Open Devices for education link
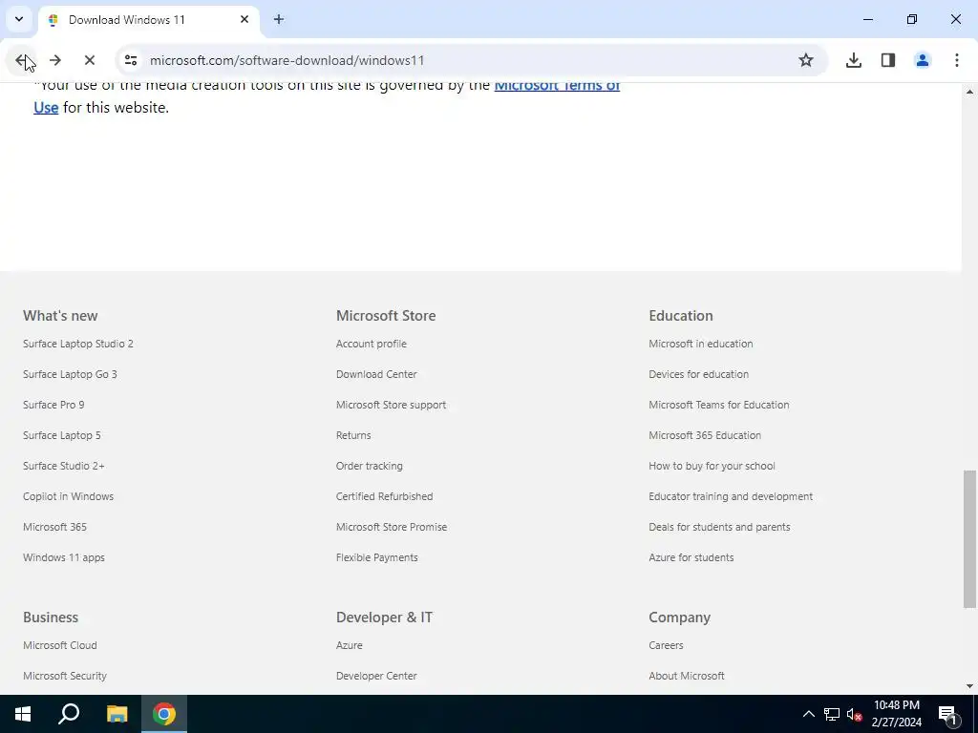Image resolution: width=978 pixels, height=733 pixels. pos(698,374)
